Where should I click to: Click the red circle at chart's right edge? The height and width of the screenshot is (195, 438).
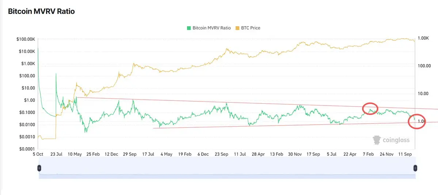pyautogui.click(x=416, y=122)
